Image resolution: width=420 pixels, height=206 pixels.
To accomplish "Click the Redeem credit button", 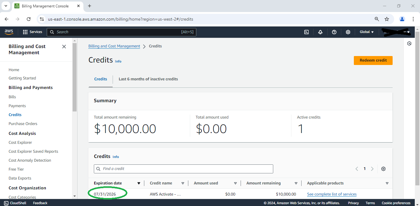I will [x=373, y=60].
